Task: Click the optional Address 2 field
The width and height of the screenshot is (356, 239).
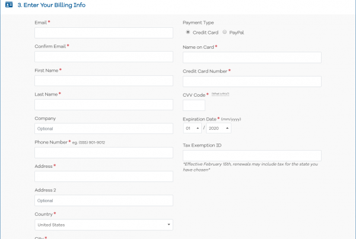Action: pyautogui.click(x=104, y=200)
